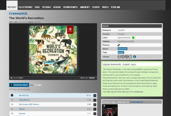
Task: Open the OTHER tab
Action: pyautogui.click(x=96, y=7)
